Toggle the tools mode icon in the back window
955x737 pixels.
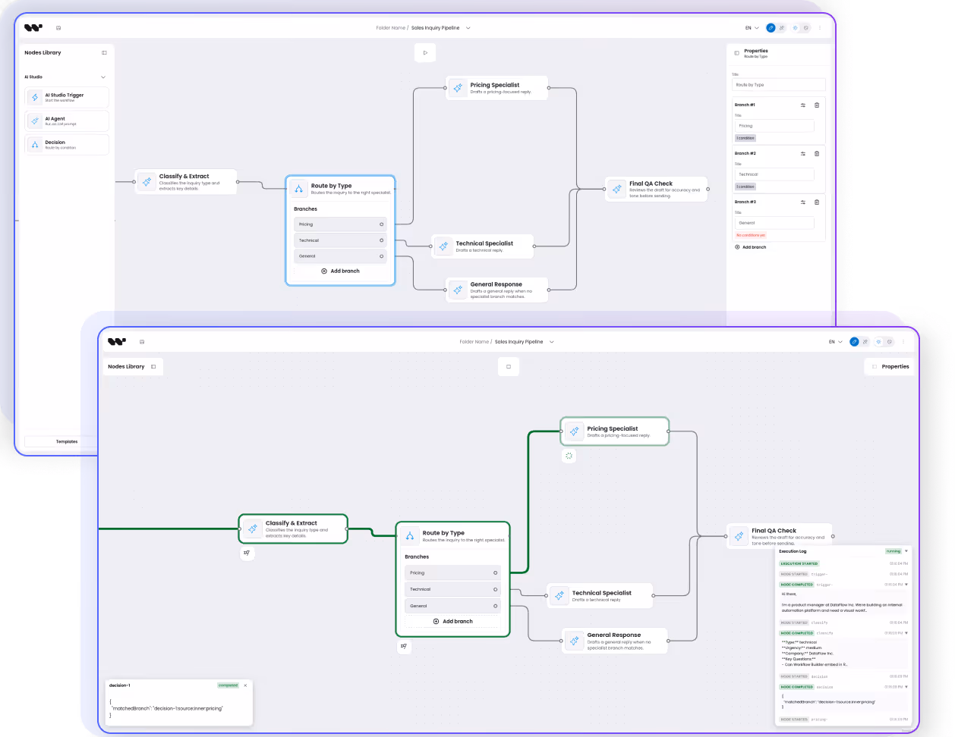coord(782,28)
